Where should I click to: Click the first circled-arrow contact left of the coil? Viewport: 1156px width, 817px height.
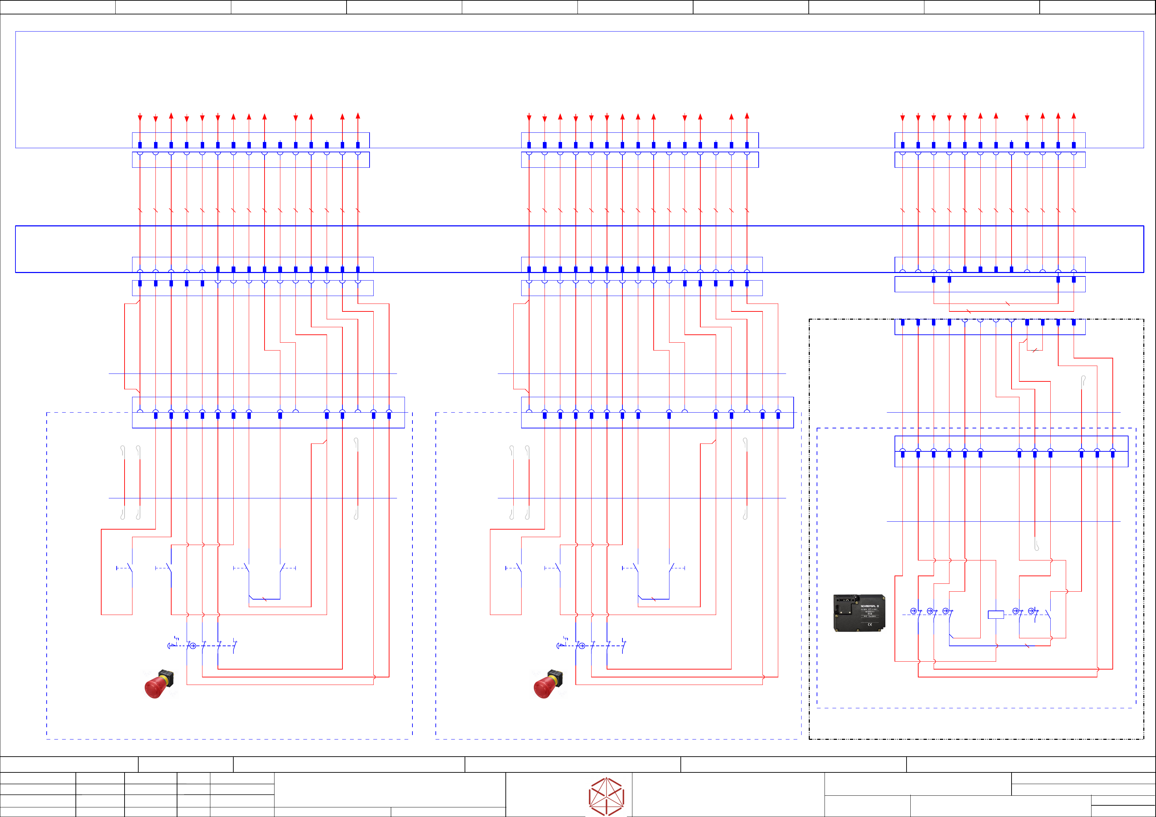click(x=914, y=612)
